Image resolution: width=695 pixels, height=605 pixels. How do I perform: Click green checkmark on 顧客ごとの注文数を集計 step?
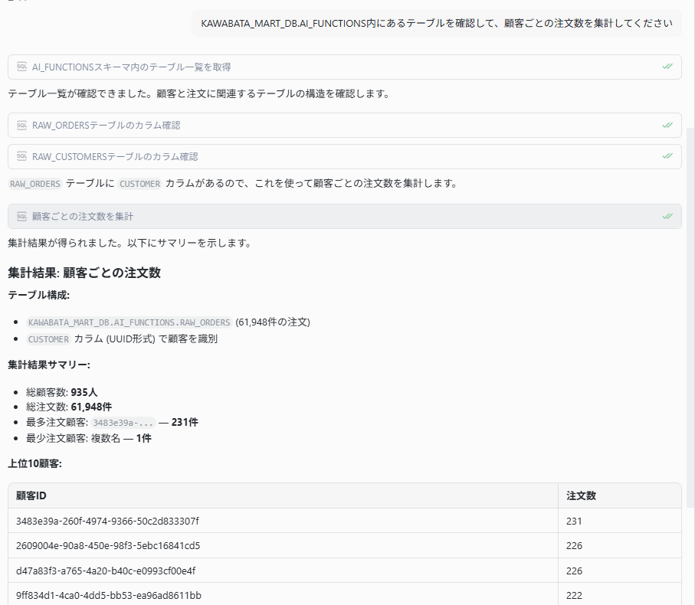coord(667,216)
